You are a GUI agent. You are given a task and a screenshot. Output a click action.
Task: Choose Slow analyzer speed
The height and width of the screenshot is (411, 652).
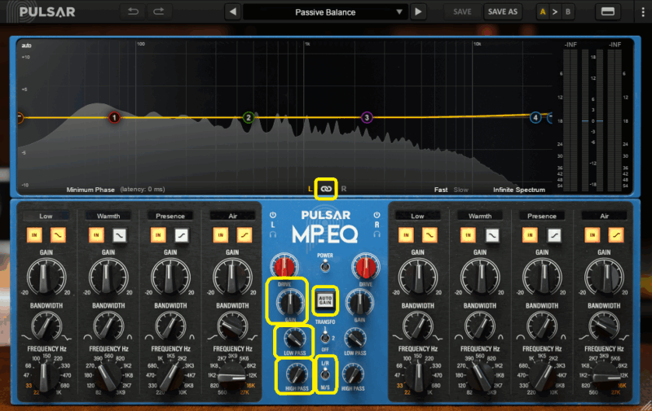461,189
